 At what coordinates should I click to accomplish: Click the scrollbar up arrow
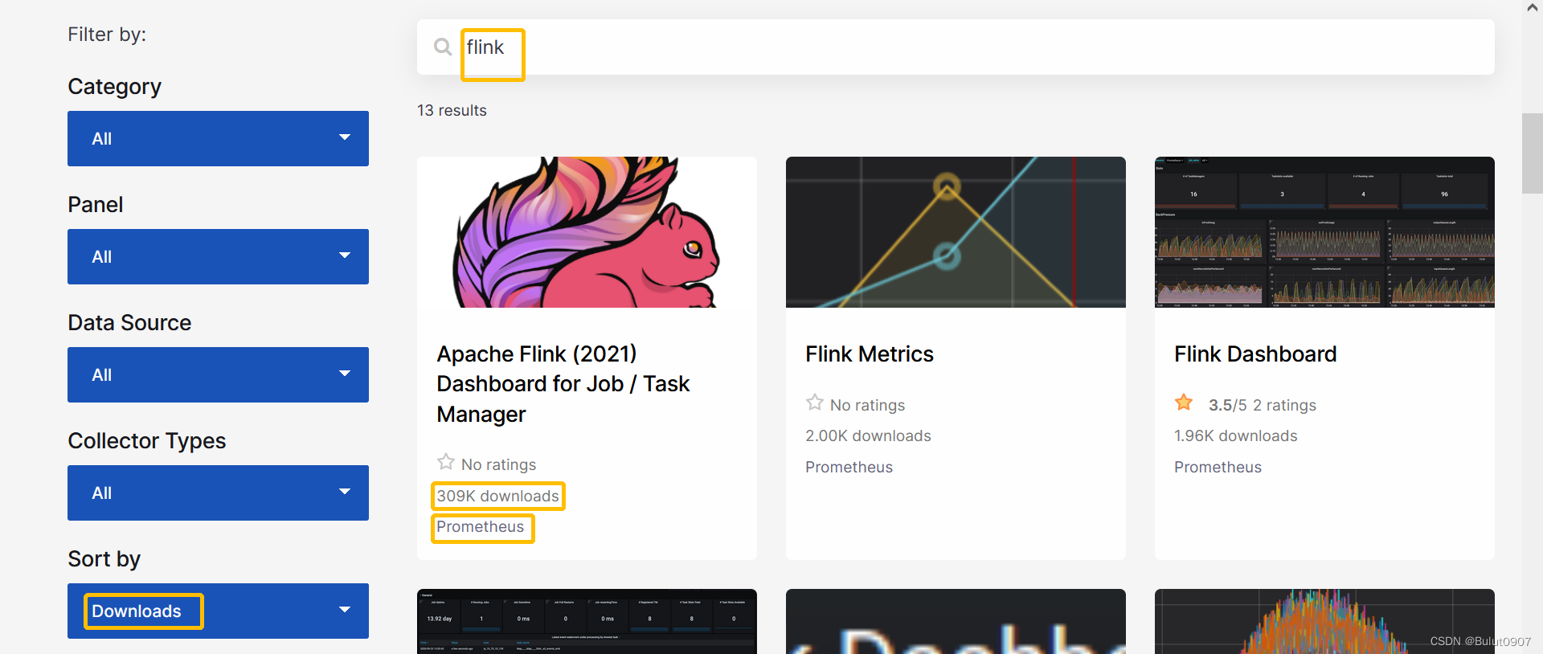(1533, 7)
